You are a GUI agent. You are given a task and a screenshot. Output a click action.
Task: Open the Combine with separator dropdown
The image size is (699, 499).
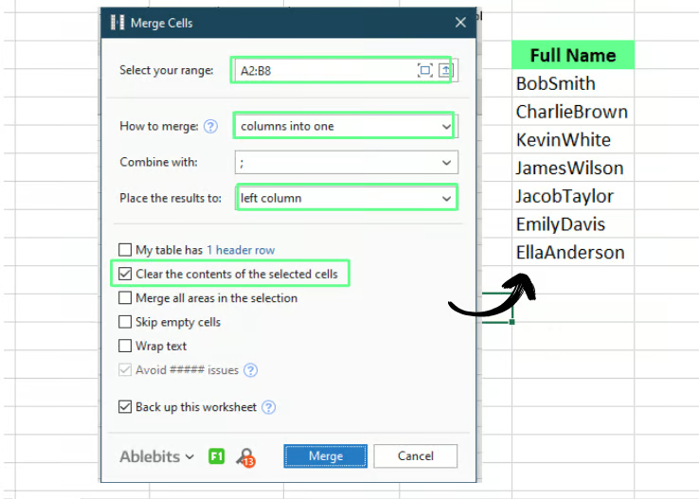[446, 163]
